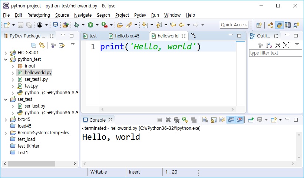
Task: Select the test_tkinter folder
Action: 29,146
